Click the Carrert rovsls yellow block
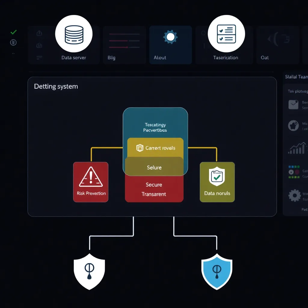Viewport: 308px width, 308px height. (x=156, y=147)
